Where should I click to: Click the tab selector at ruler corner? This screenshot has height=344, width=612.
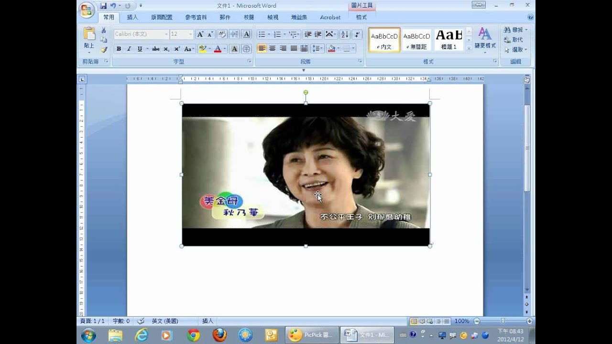82,79
